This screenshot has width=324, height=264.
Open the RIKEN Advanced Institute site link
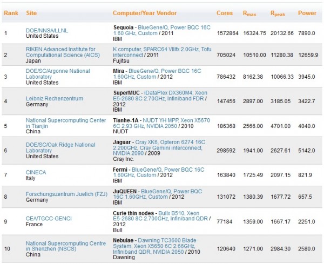pyautogui.click(x=63, y=52)
